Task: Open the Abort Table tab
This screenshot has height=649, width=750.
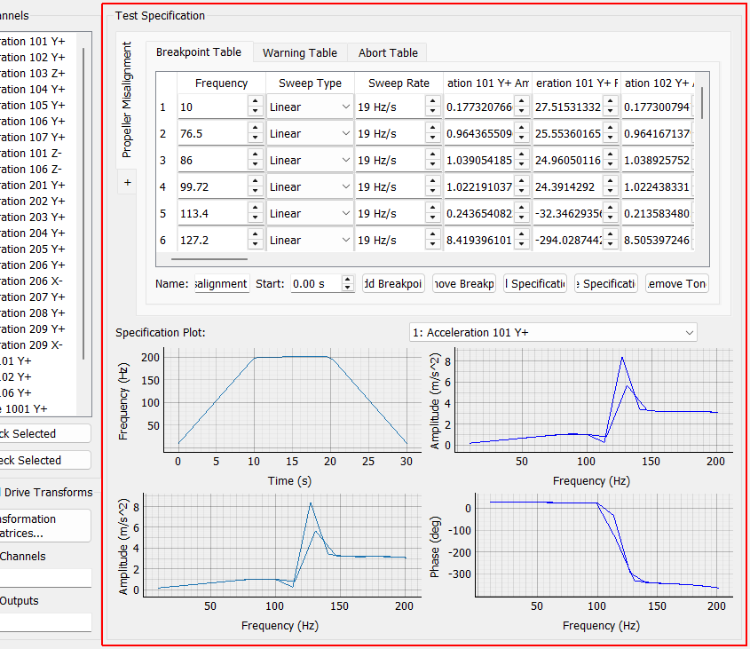Action: [388, 52]
